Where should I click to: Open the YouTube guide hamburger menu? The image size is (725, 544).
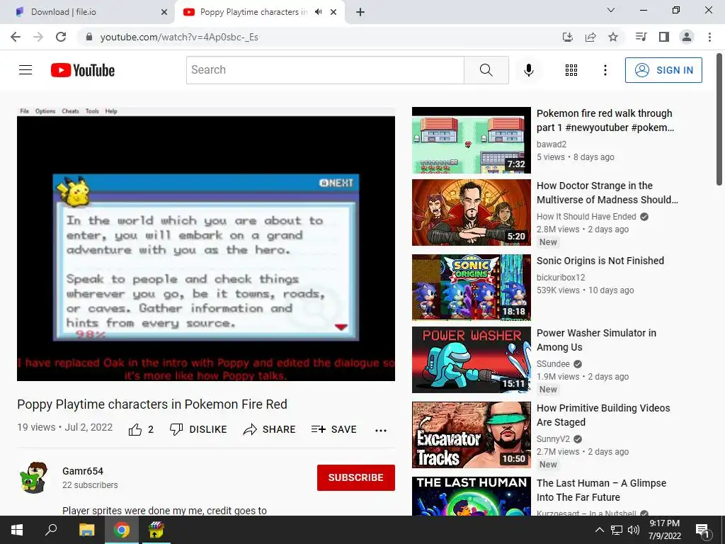(25, 70)
